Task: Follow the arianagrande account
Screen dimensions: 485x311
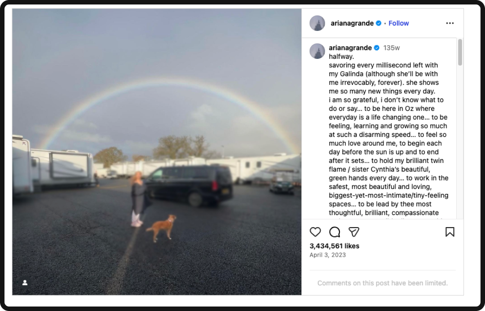Action: pos(399,23)
